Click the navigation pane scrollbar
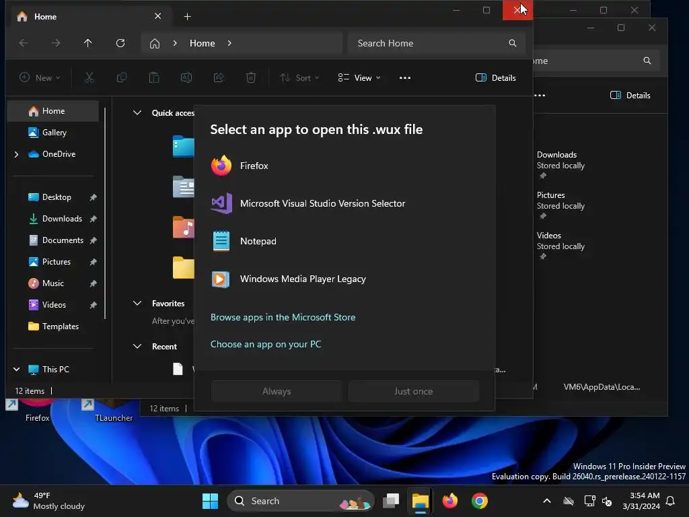The height and width of the screenshot is (517, 689). click(105, 213)
